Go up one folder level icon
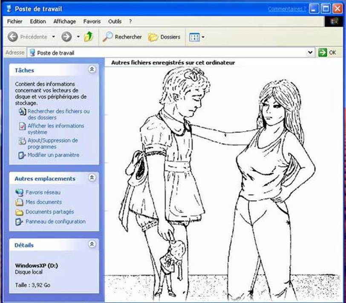Screen dimensions: 346x303 [x=88, y=37]
